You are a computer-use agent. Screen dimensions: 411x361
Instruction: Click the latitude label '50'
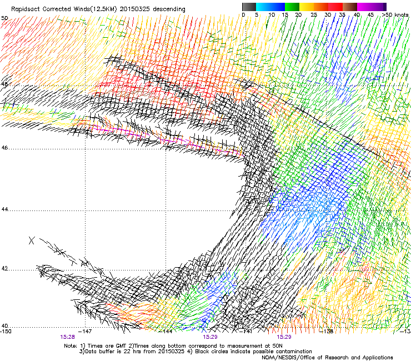[x=4, y=18]
